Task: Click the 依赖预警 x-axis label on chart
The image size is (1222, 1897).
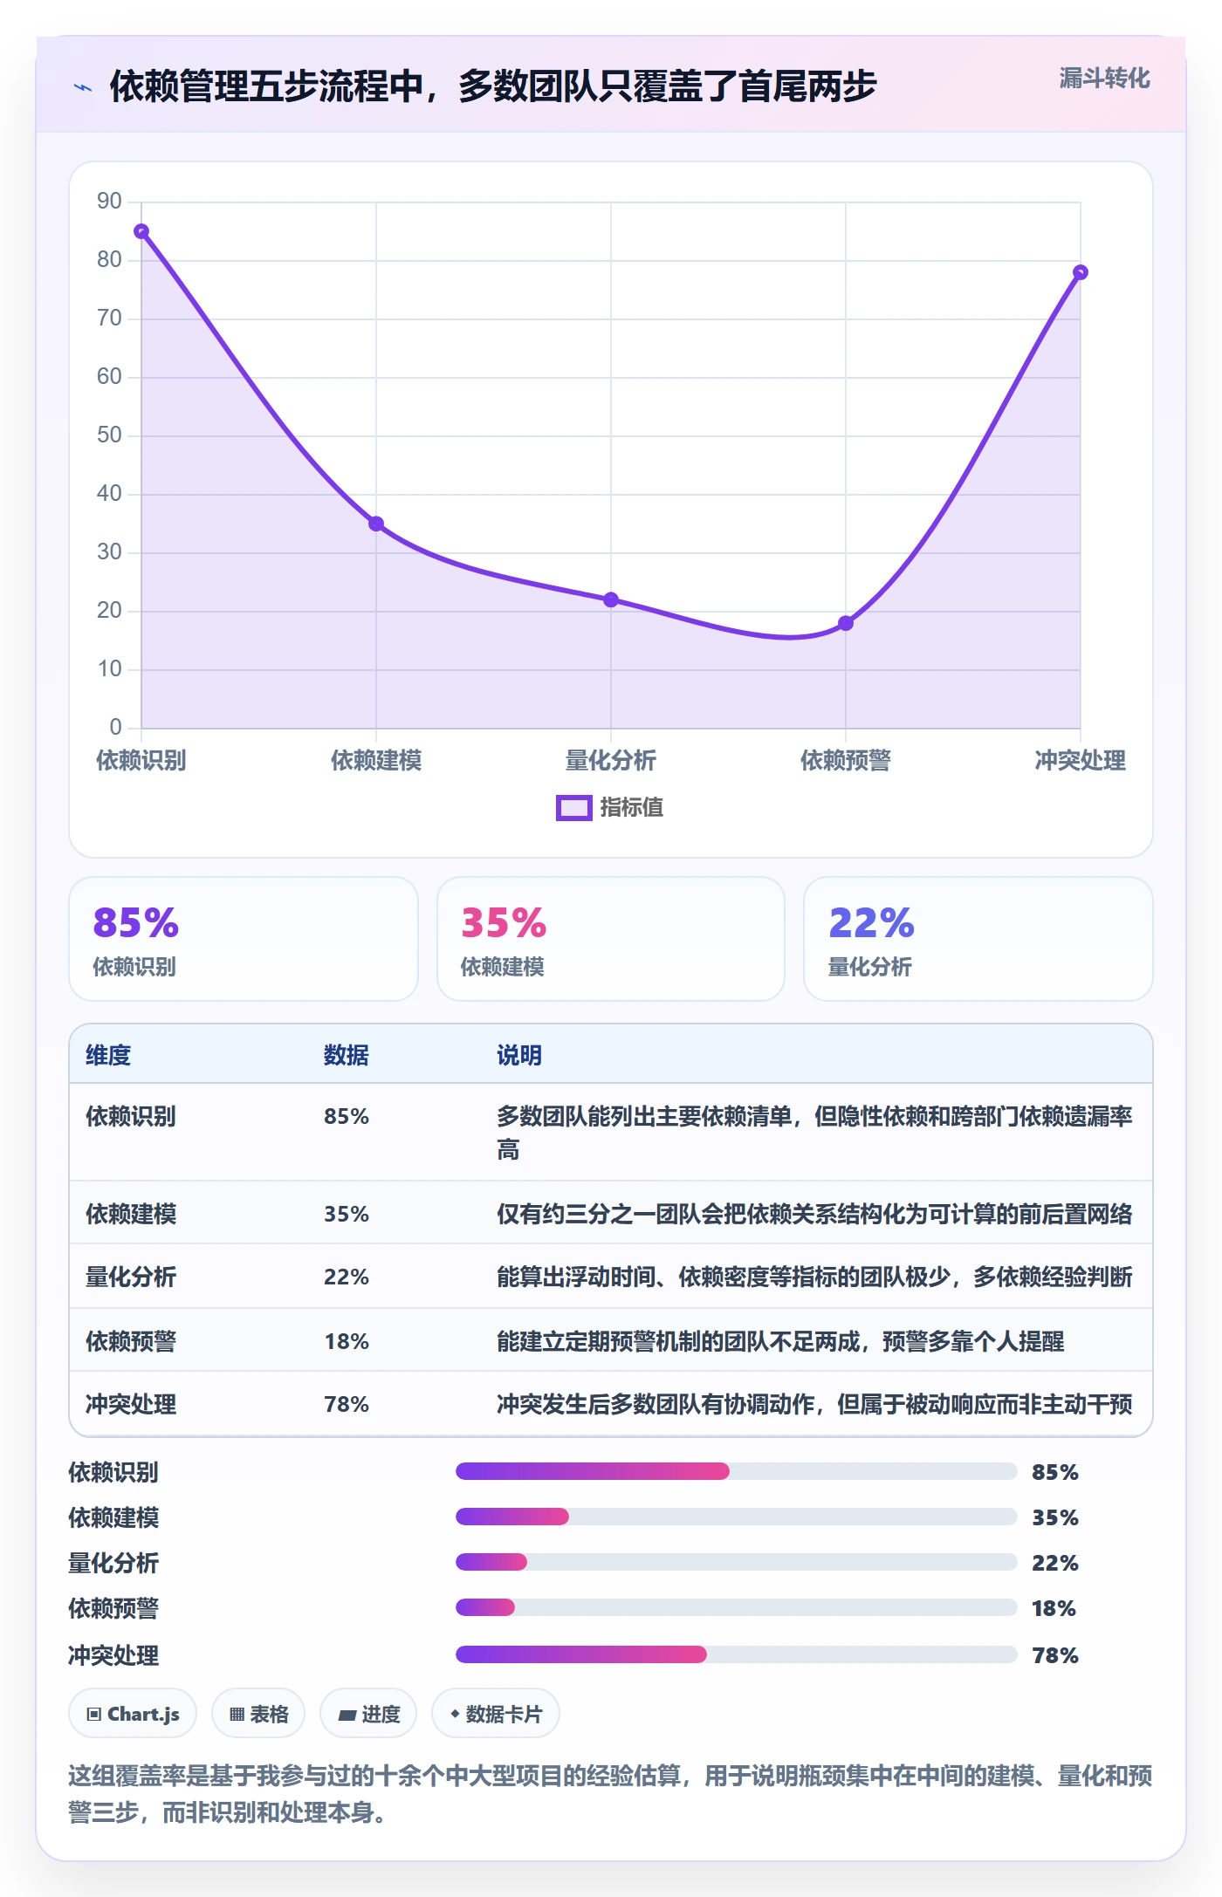Action: (x=846, y=760)
